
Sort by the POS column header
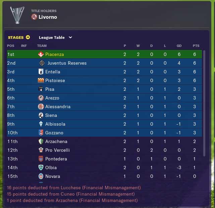click(x=10, y=46)
